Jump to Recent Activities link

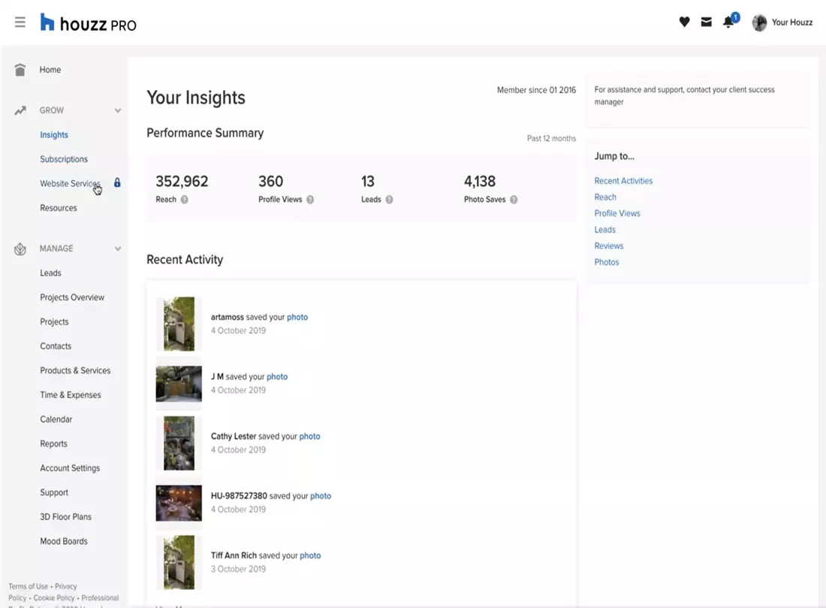click(x=623, y=181)
